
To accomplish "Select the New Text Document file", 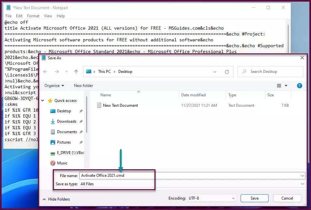I will (x=120, y=105).
